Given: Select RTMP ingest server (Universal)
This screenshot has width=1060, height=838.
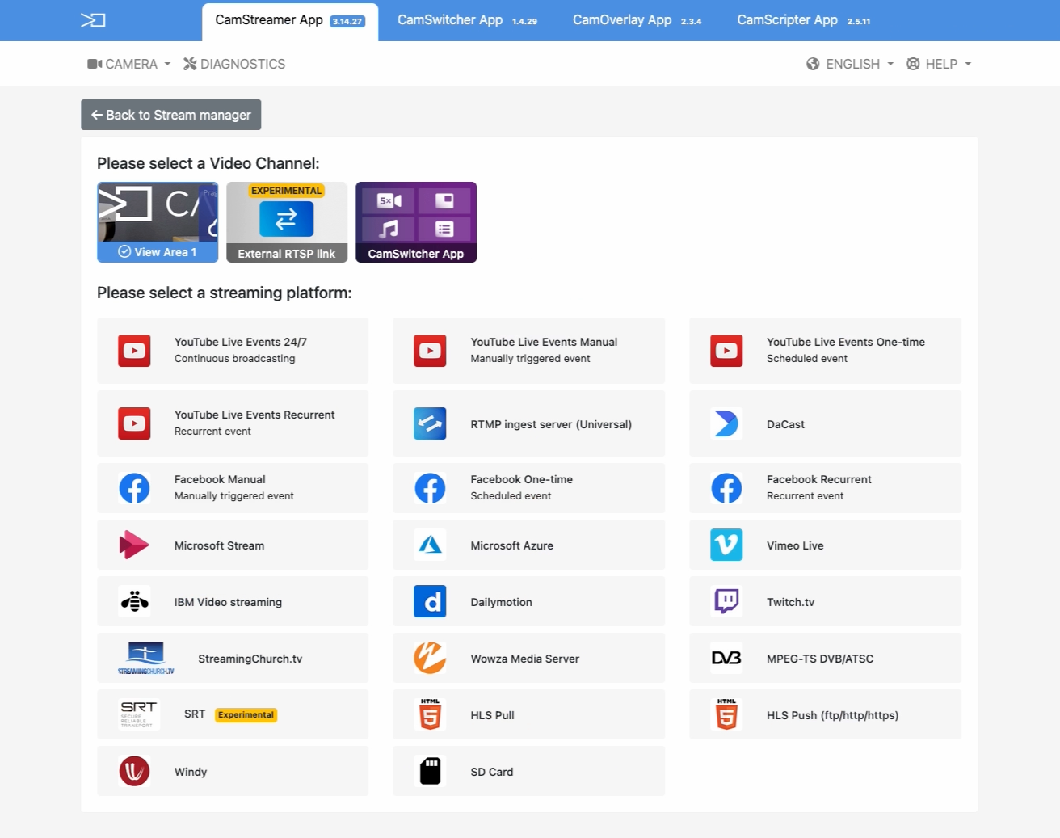Looking at the screenshot, I should [x=528, y=423].
